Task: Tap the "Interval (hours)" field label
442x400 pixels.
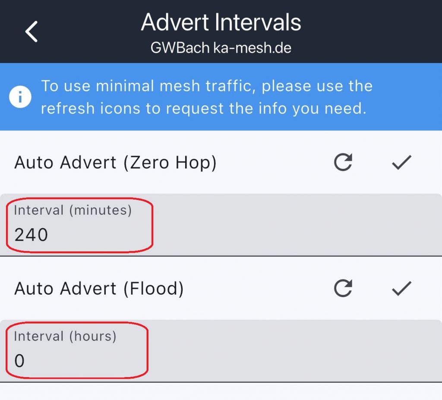Action: tap(65, 337)
